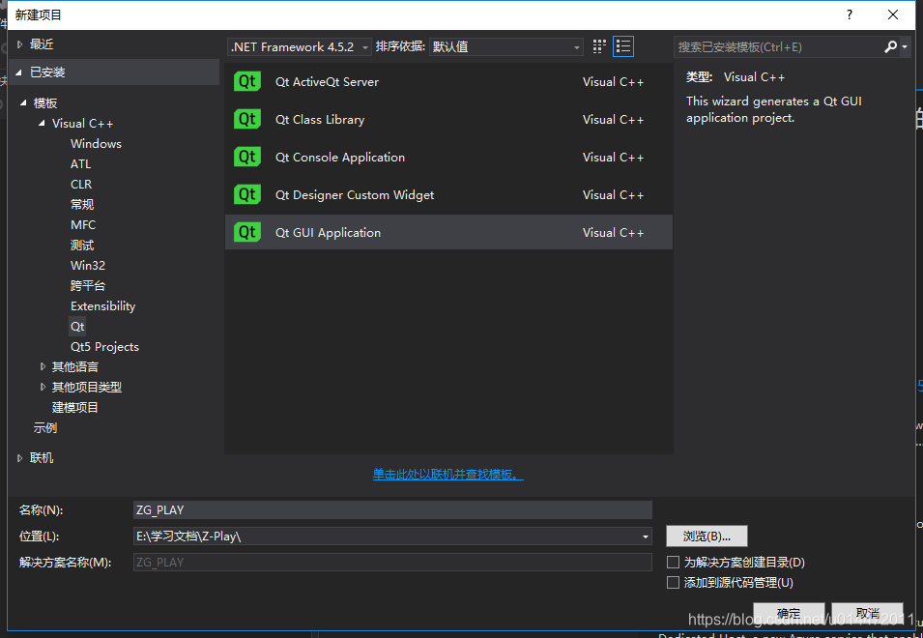This screenshot has height=638, width=923.
Task: Select the Windows category
Action: click(96, 144)
